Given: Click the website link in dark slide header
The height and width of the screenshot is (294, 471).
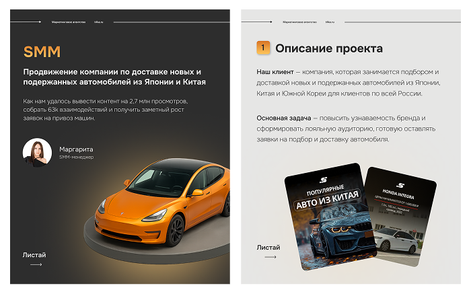Looking at the screenshot, I should 98,22.
